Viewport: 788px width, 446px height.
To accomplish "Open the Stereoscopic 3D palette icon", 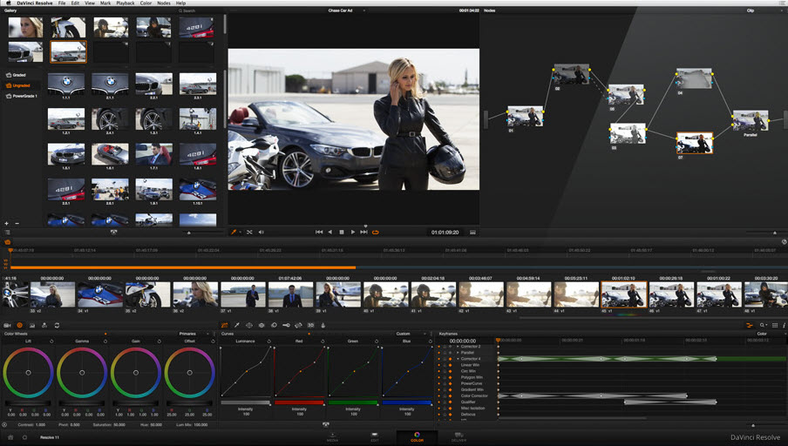I will (x=310, y=325).
